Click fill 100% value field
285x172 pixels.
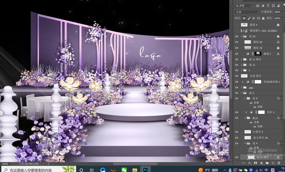(277, 18)
